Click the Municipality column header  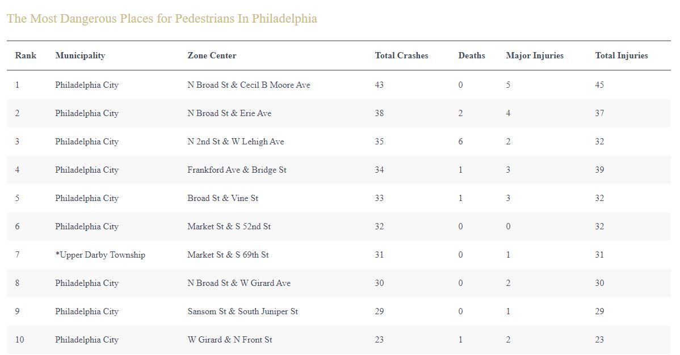tap(80, 55)
